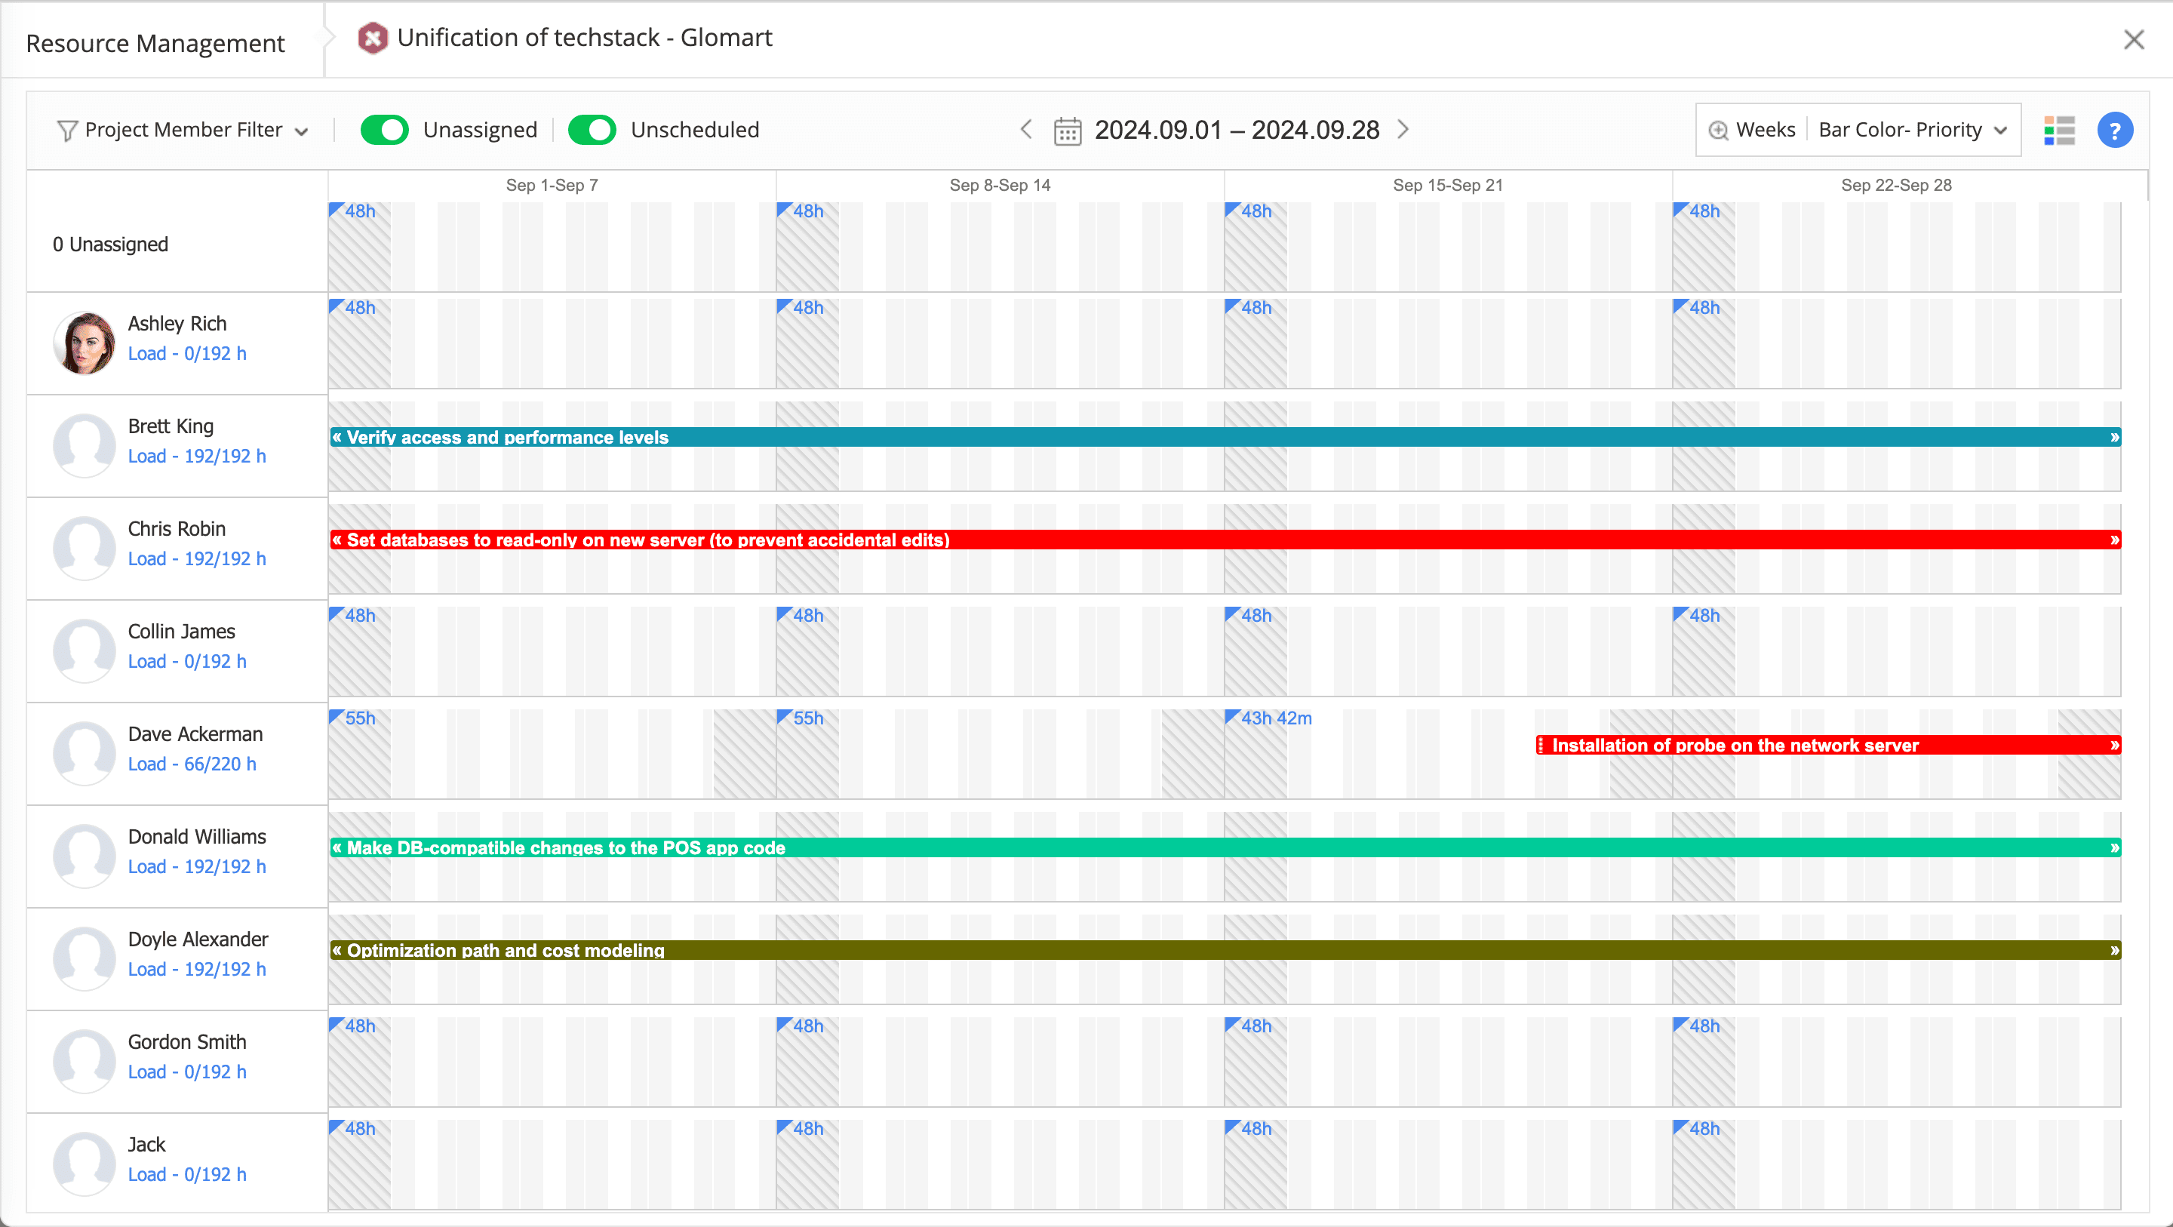Open Brett King's Load - 192/192 h link
The height and width of the screenshot is (1227, 2173).
[196, 457]
